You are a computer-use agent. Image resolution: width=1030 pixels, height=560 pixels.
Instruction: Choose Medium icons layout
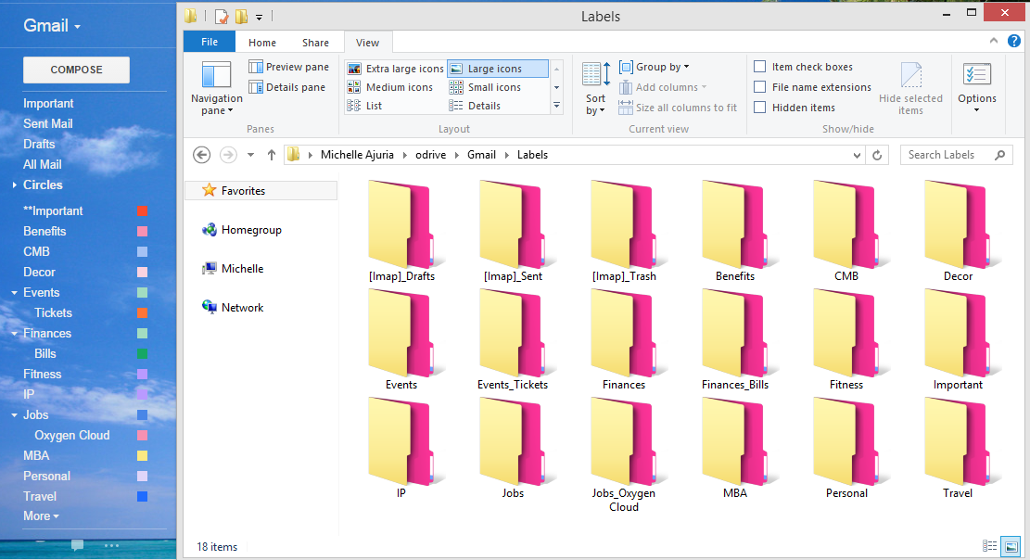point(390,87)
